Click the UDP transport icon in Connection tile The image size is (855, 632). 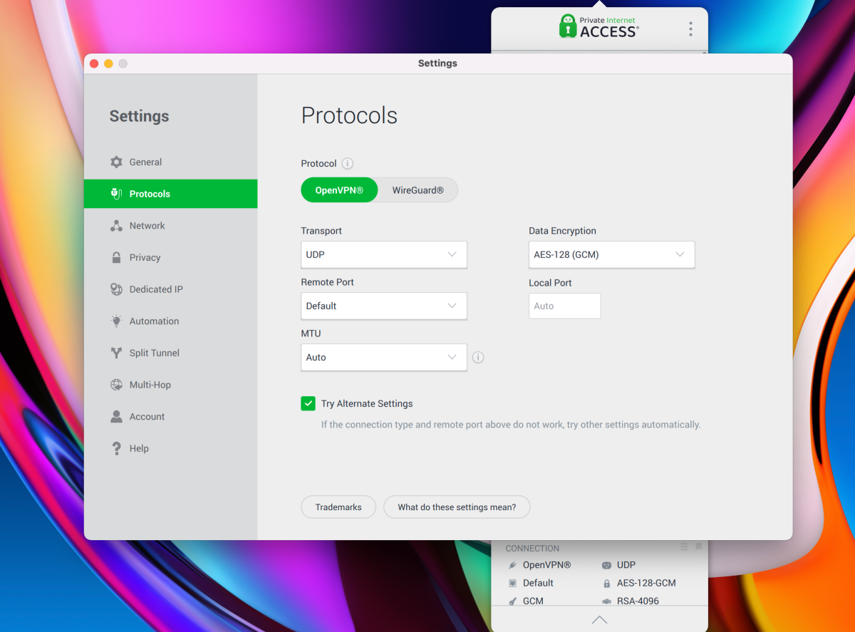click(x=606, y=565)
